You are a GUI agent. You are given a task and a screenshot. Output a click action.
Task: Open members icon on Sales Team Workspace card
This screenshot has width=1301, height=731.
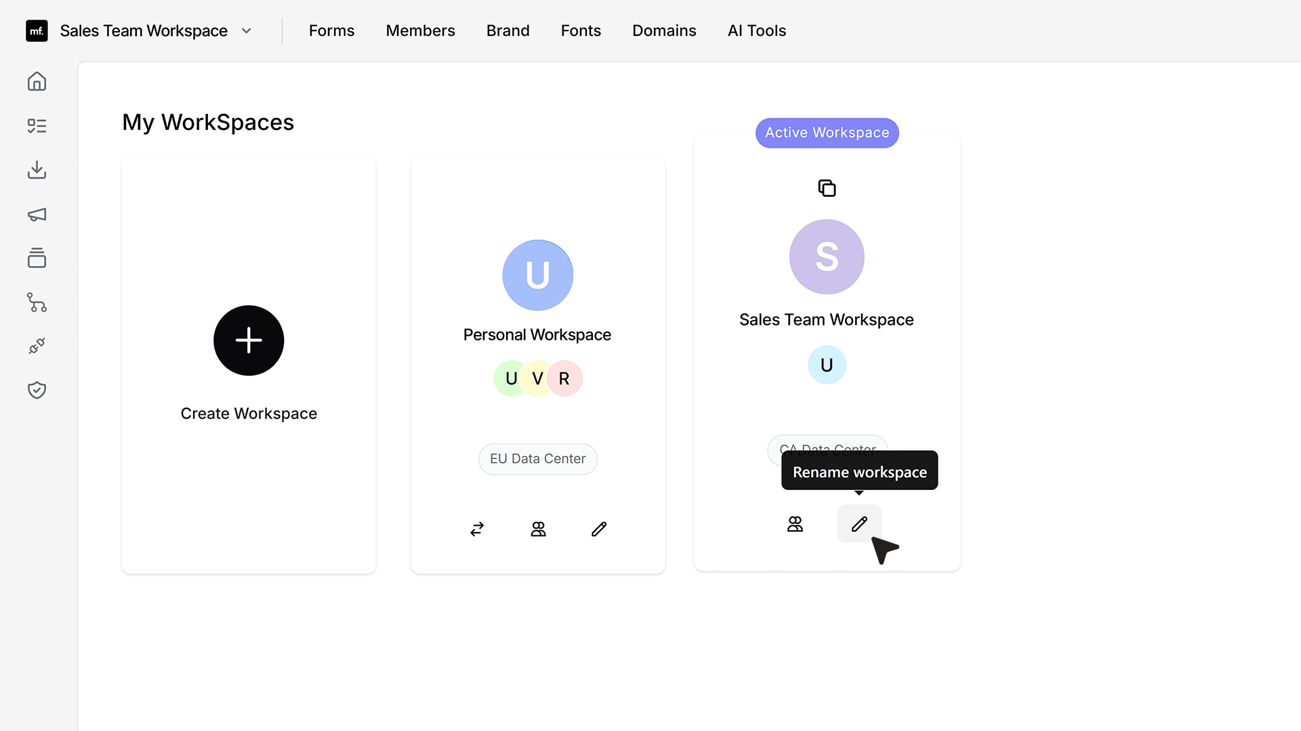click(795, 524)
